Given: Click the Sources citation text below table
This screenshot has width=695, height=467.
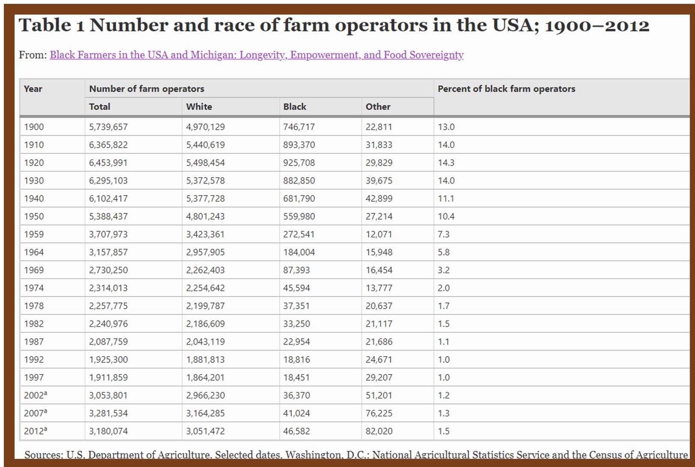Looking at the screenshot, I should (355, 455).
